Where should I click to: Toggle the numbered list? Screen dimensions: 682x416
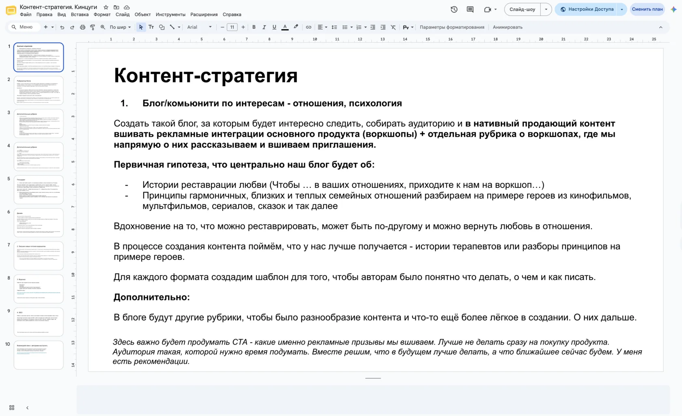358,27
